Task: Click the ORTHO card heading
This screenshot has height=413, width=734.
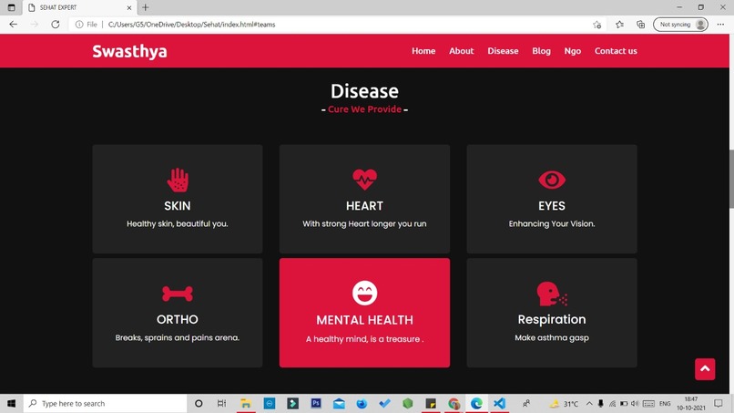Action: pyautogui.click(x=177, y=319)
